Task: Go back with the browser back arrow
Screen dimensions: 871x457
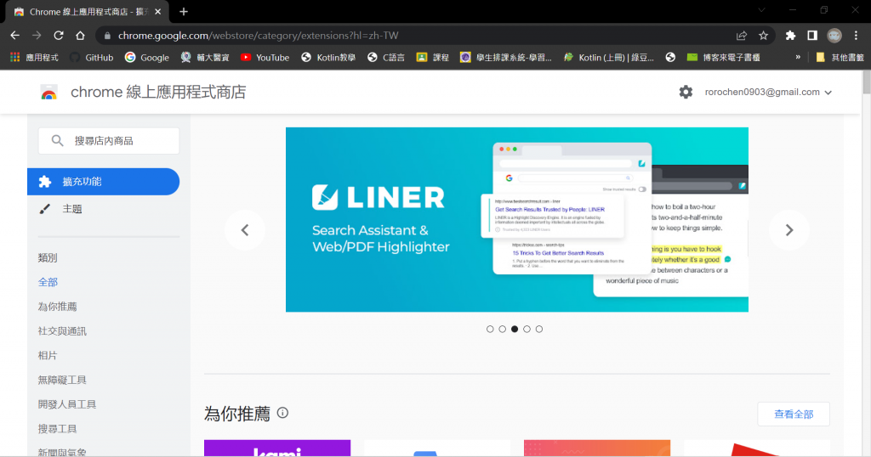Action: coord(15,36)
